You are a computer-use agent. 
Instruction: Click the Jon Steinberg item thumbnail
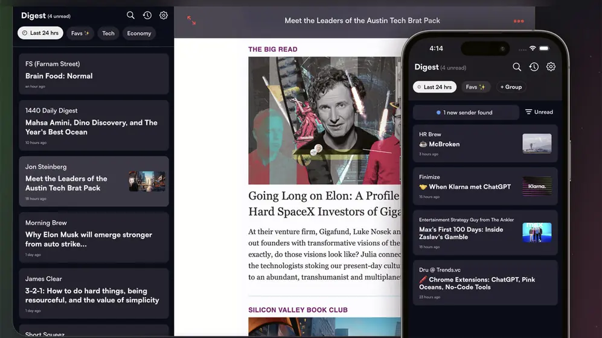point(147,181)
